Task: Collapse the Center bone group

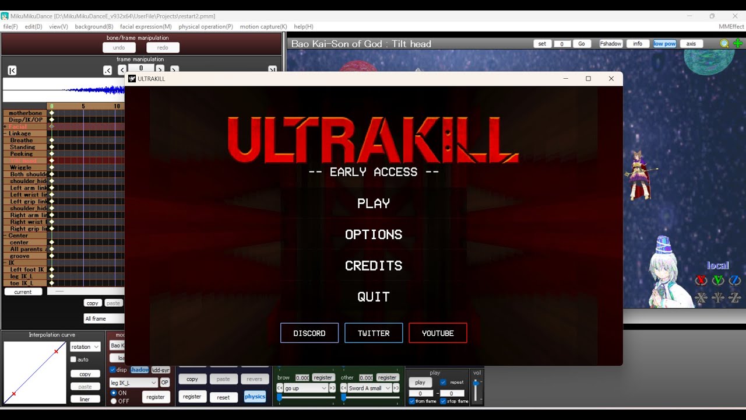Action: coord(5,236)
